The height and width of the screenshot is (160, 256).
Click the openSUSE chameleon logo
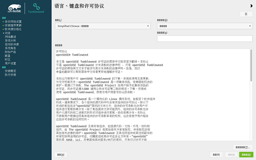[14, 9]
